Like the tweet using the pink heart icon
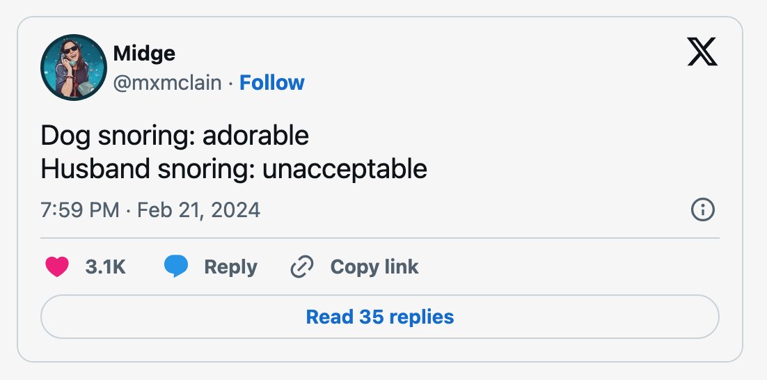 (x=57, y=267)
